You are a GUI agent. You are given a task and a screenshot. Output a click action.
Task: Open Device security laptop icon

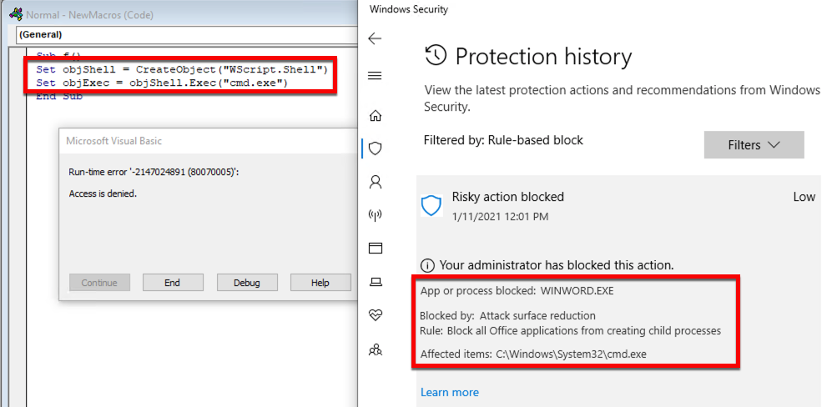tap(375, 281)
